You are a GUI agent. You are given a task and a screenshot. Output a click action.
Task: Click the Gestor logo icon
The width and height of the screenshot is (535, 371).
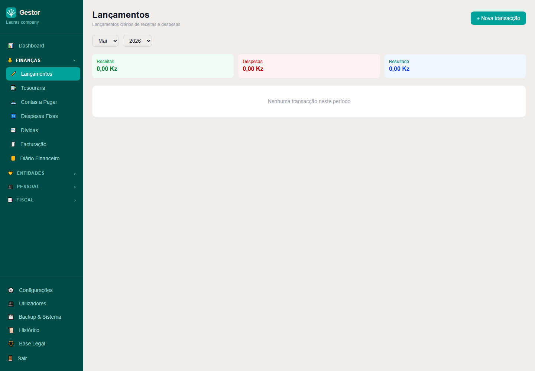(11, 13)
